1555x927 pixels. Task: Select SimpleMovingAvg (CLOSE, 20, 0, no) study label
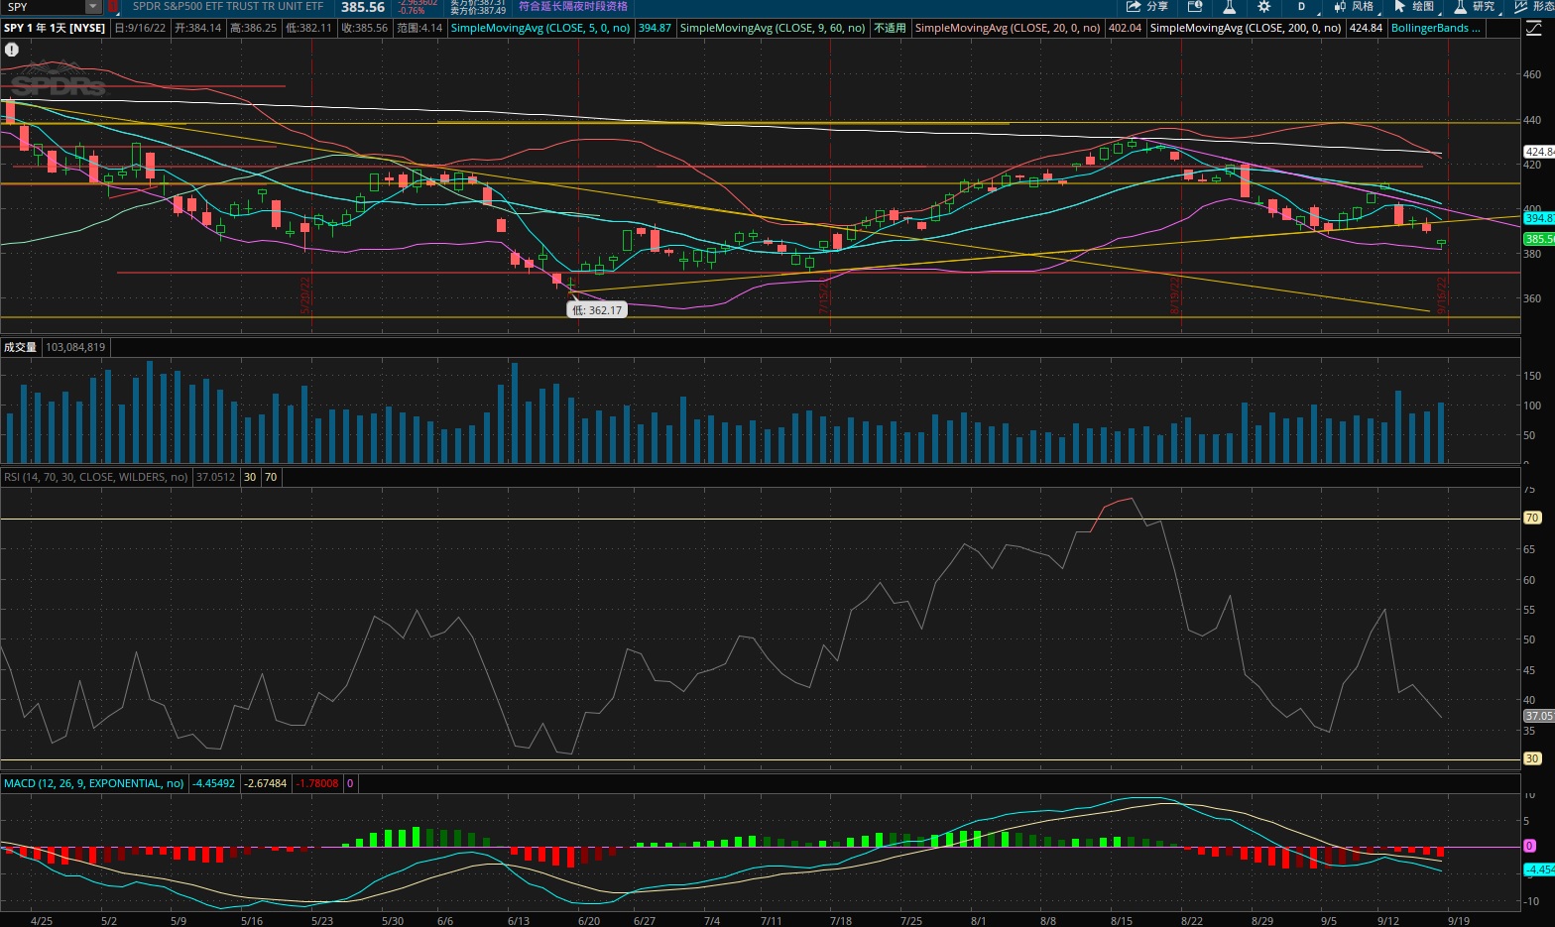pyautogui.click(x=1008, y=28)
